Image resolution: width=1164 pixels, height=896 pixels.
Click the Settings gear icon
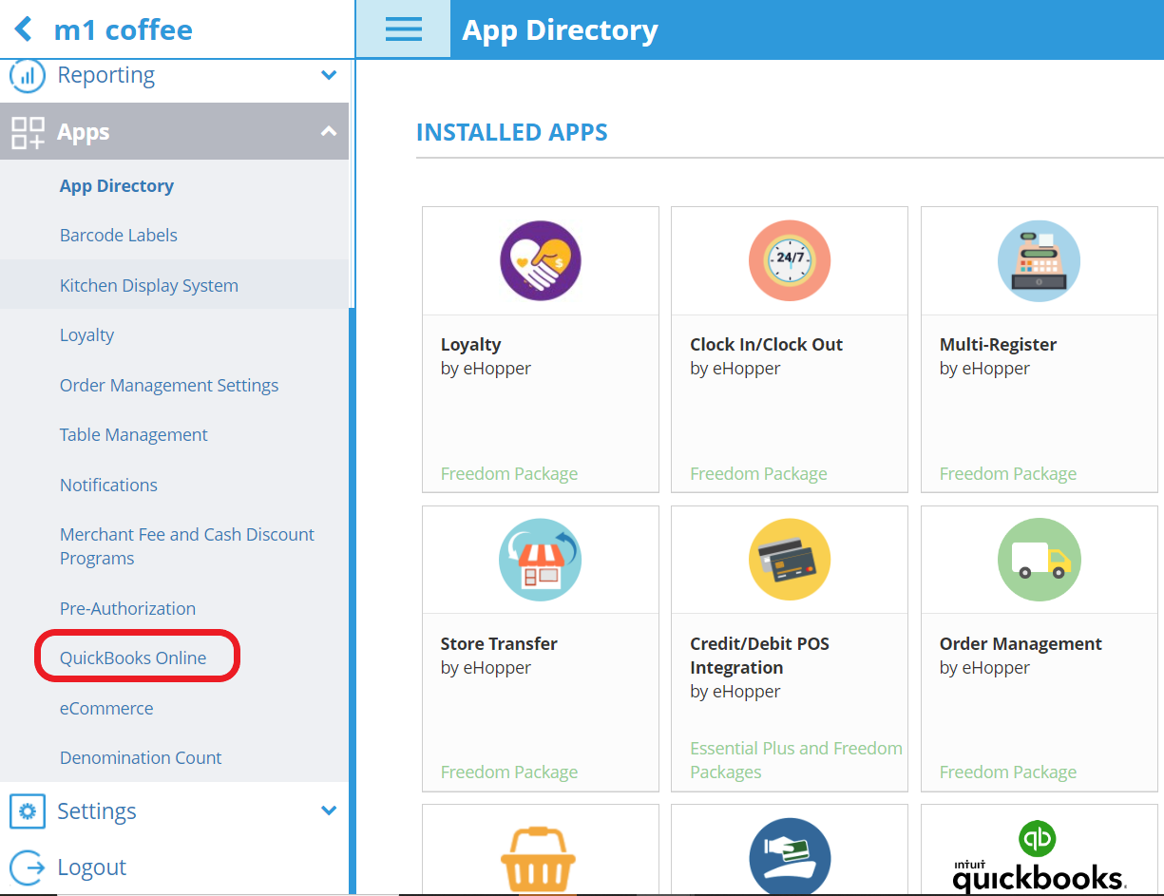(x=28, y=811)
